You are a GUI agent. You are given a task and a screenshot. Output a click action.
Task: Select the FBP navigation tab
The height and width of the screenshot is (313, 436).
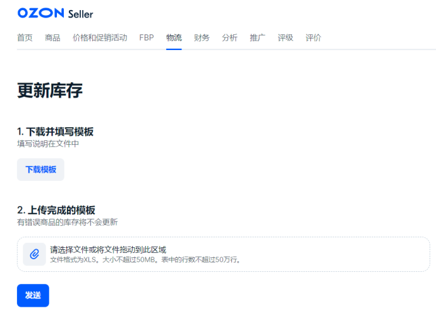[147, 37]
